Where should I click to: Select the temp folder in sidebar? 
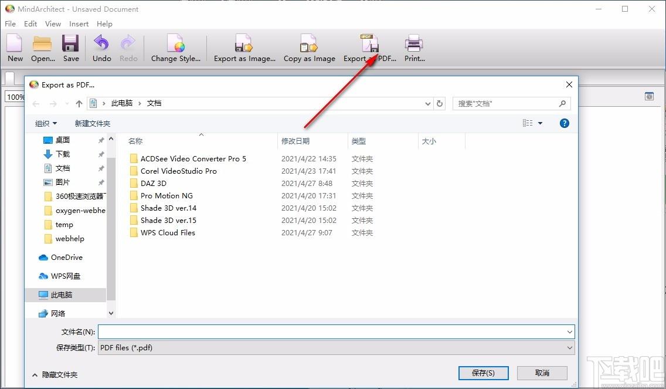(x=59, y=224)
